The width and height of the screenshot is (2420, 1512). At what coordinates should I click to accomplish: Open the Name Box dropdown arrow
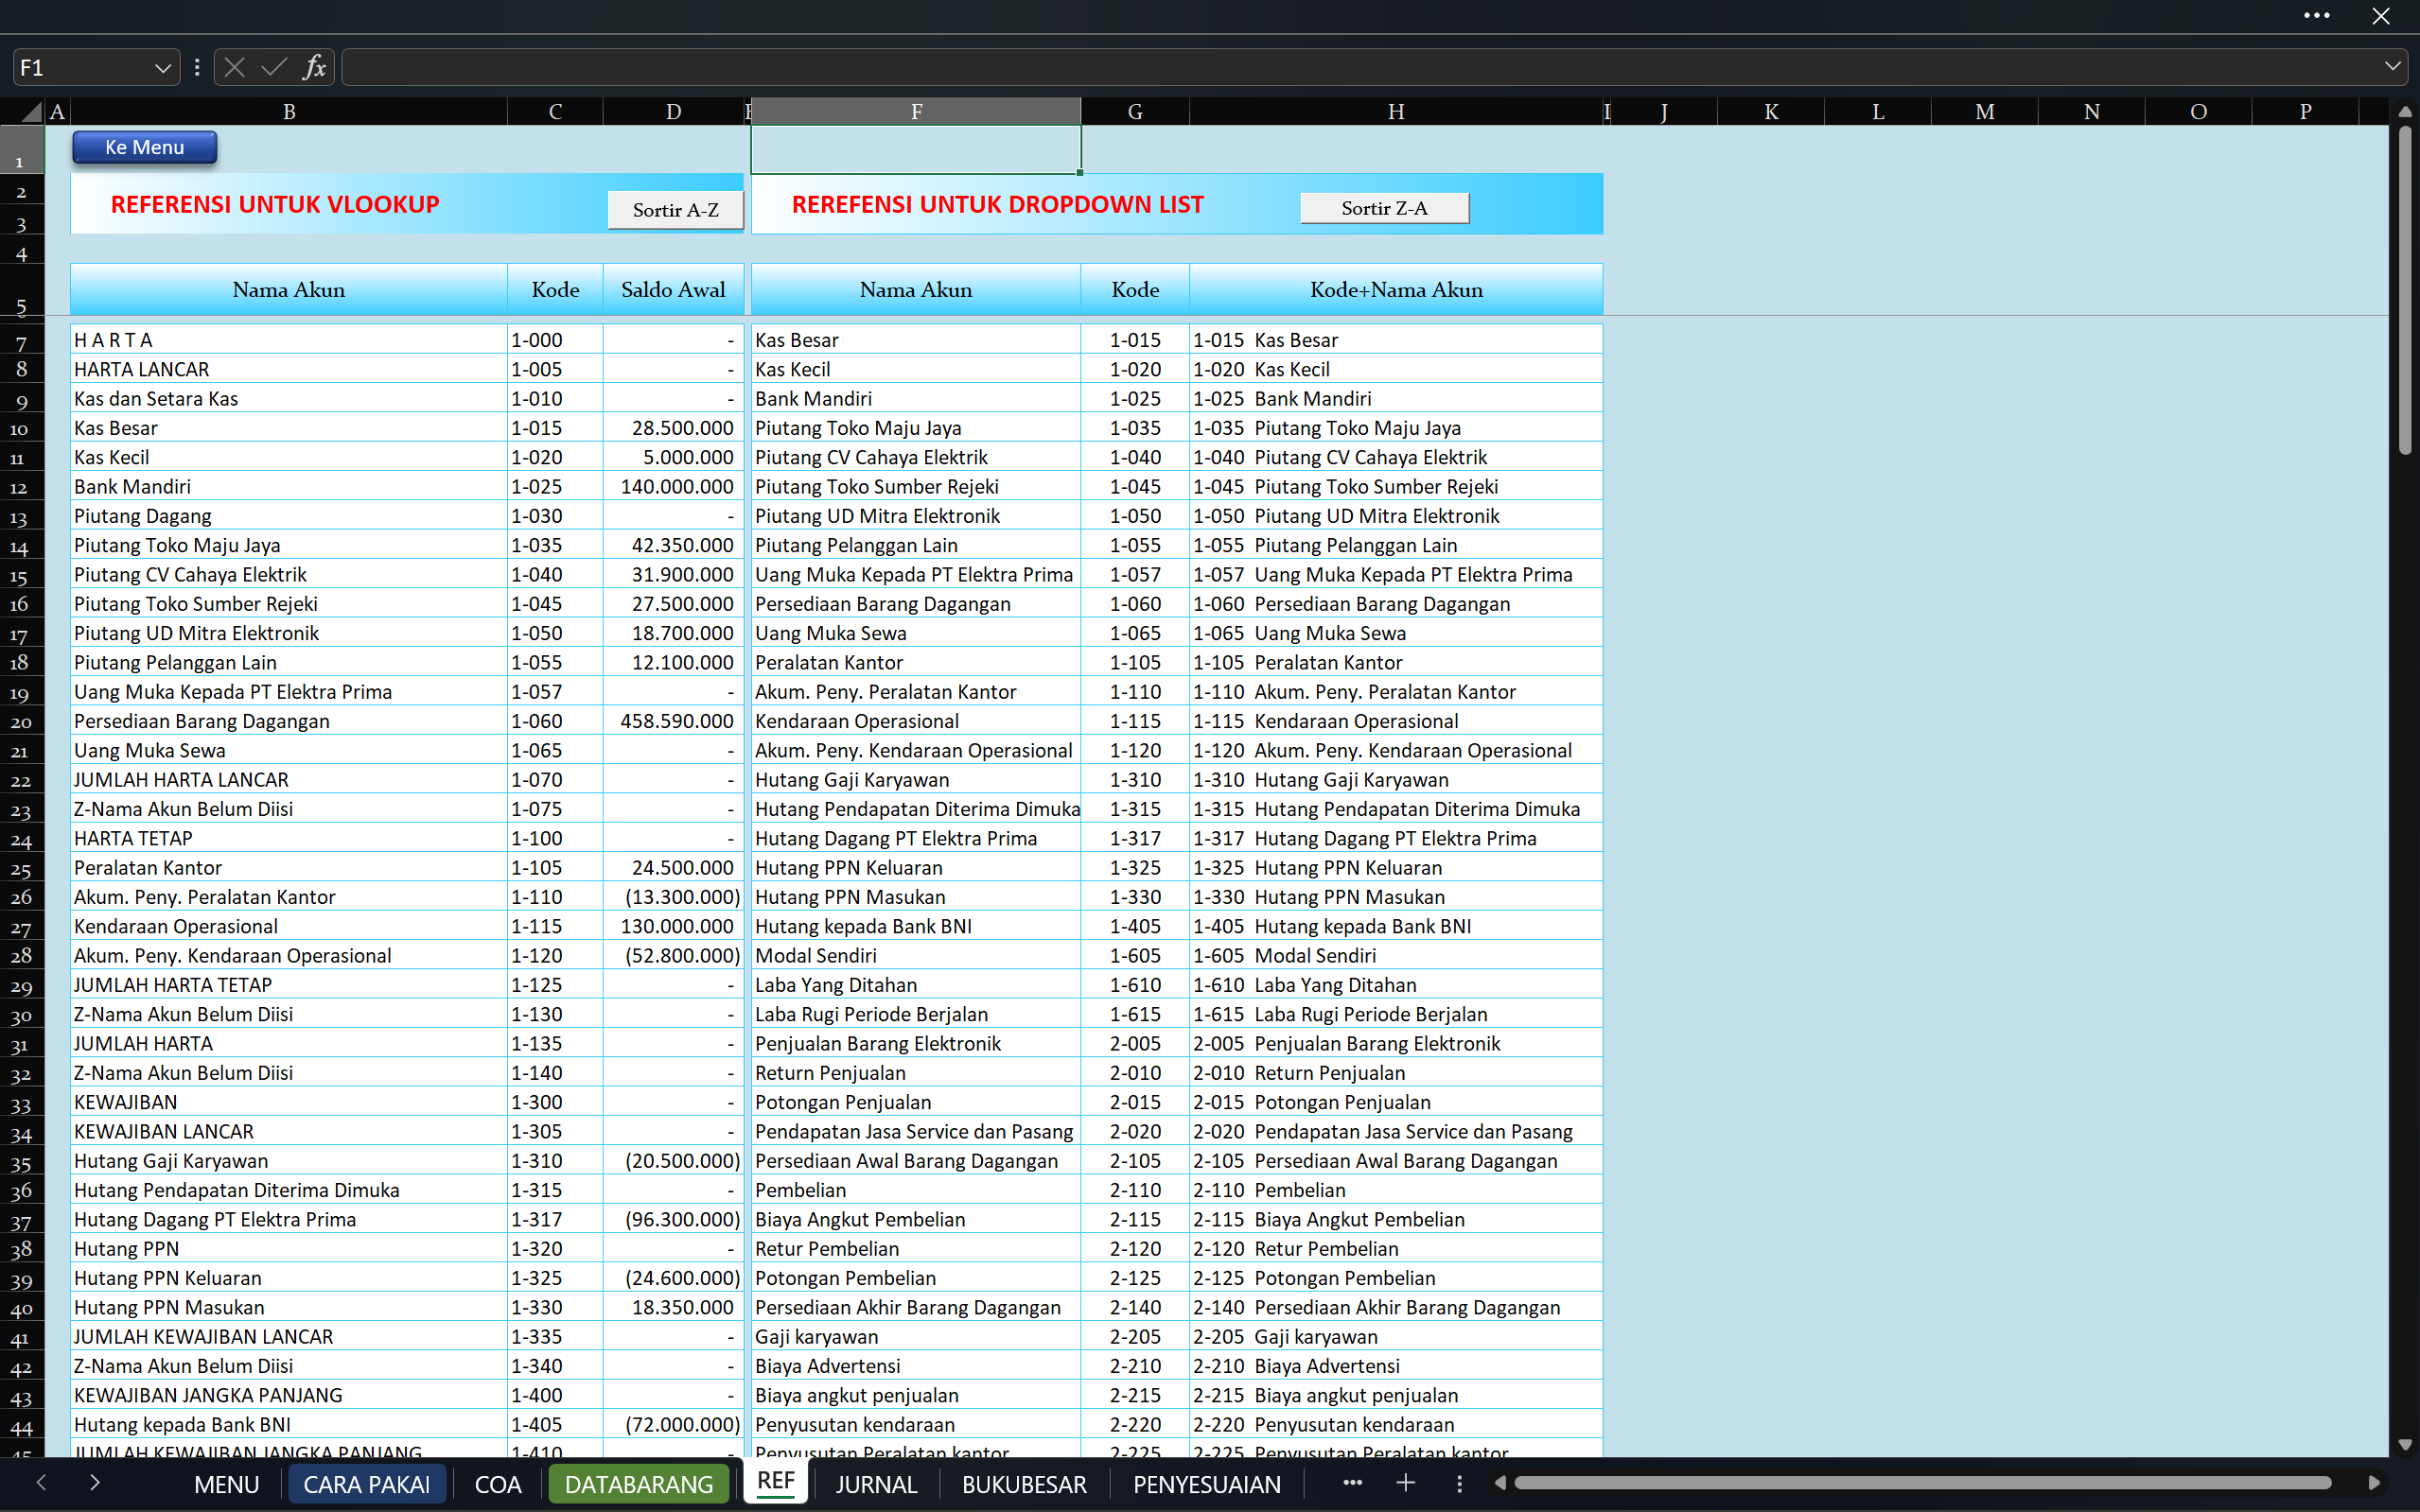(x=162, y=68)
